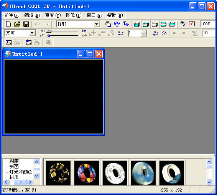Click the add key frame plus icon
This screenshot has width=217, height=195.
[93, 33]
